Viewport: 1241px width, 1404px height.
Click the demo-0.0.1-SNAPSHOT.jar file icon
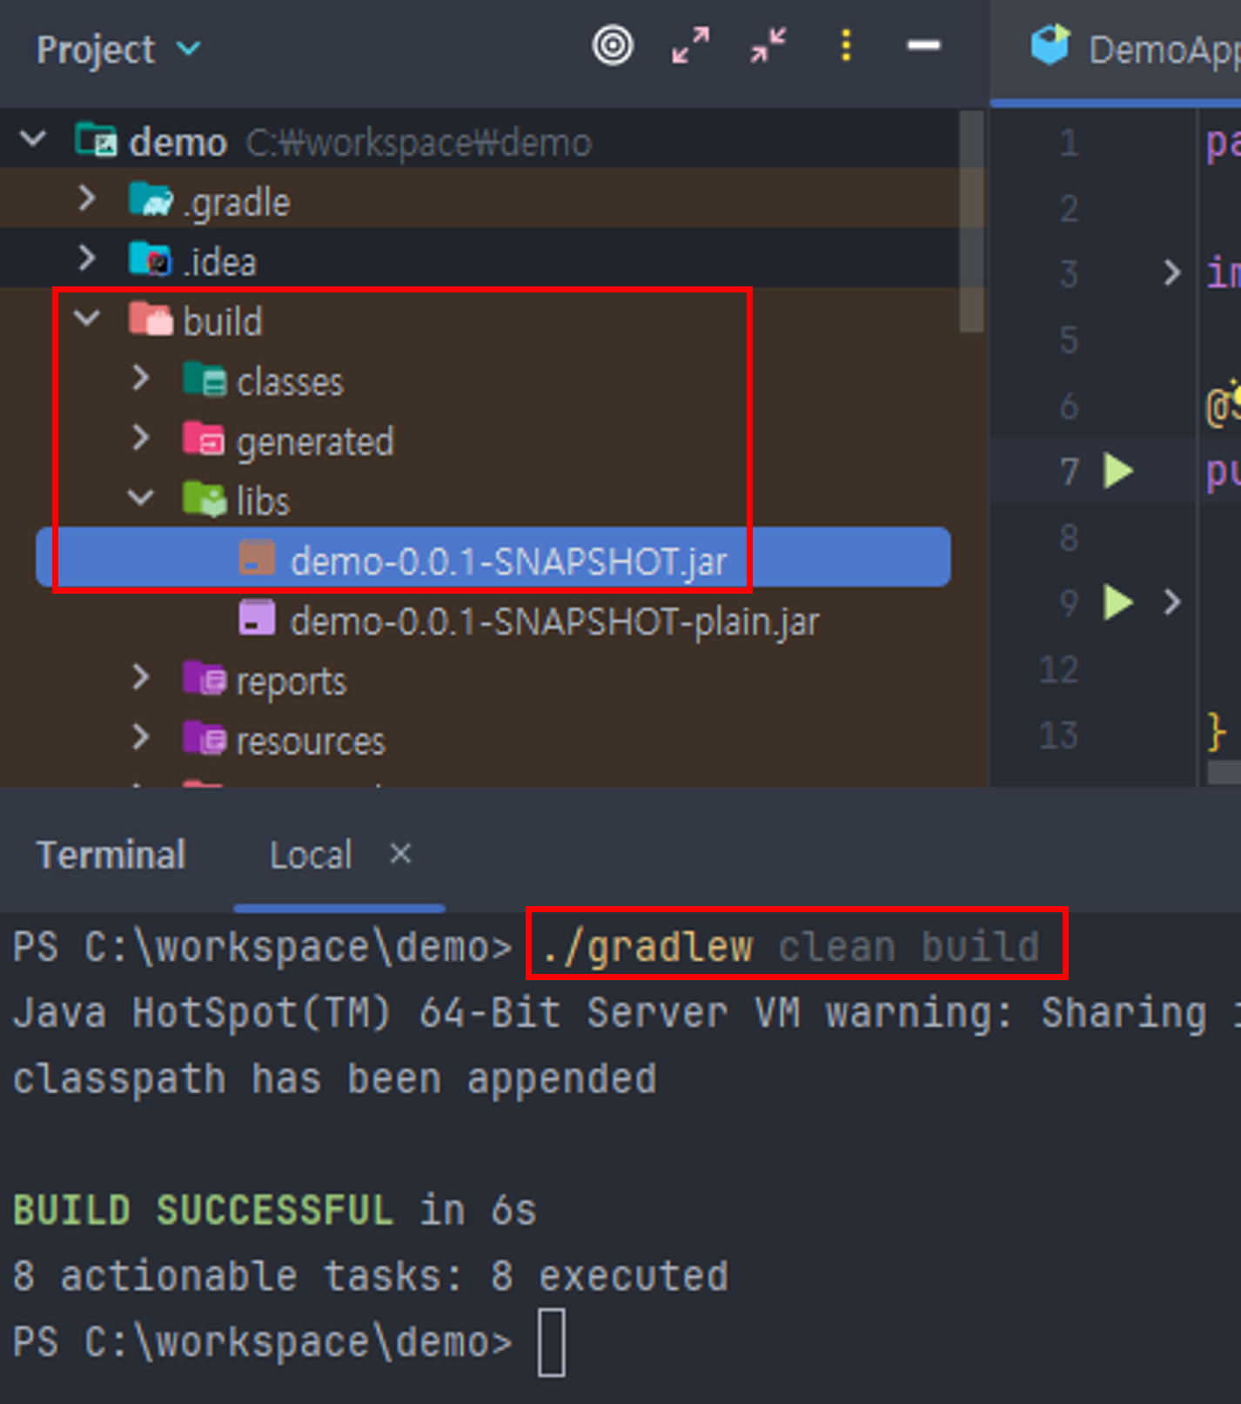click(257, 557)
